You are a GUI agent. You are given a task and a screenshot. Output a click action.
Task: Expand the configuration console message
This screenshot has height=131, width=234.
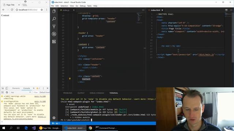click(4, 102)
